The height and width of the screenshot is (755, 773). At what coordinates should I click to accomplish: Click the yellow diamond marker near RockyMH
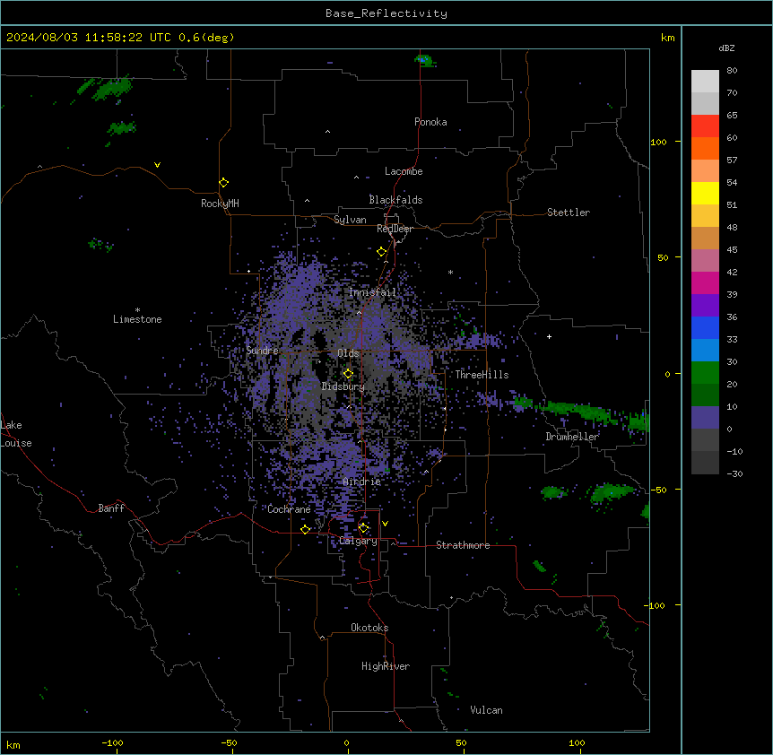pyautogui.click(x=223, y=182)
